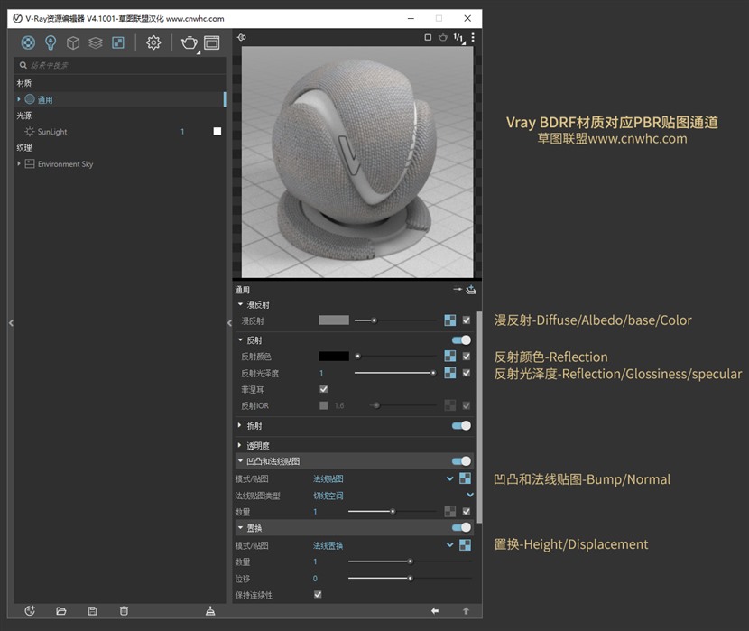Screen dimensions: 749x631
Task: Toggle the 反射颜色 texture enable checkbox
Action: pos(467,356)
